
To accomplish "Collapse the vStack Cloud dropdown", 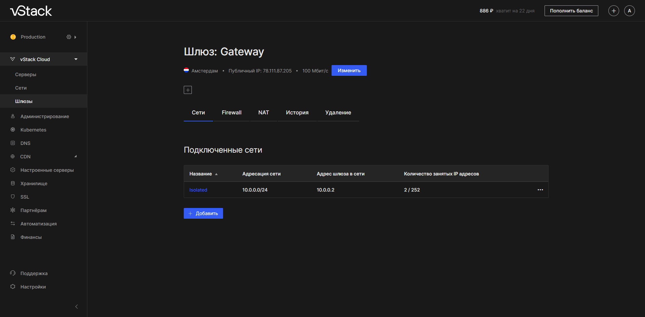I will click(76, 59).
